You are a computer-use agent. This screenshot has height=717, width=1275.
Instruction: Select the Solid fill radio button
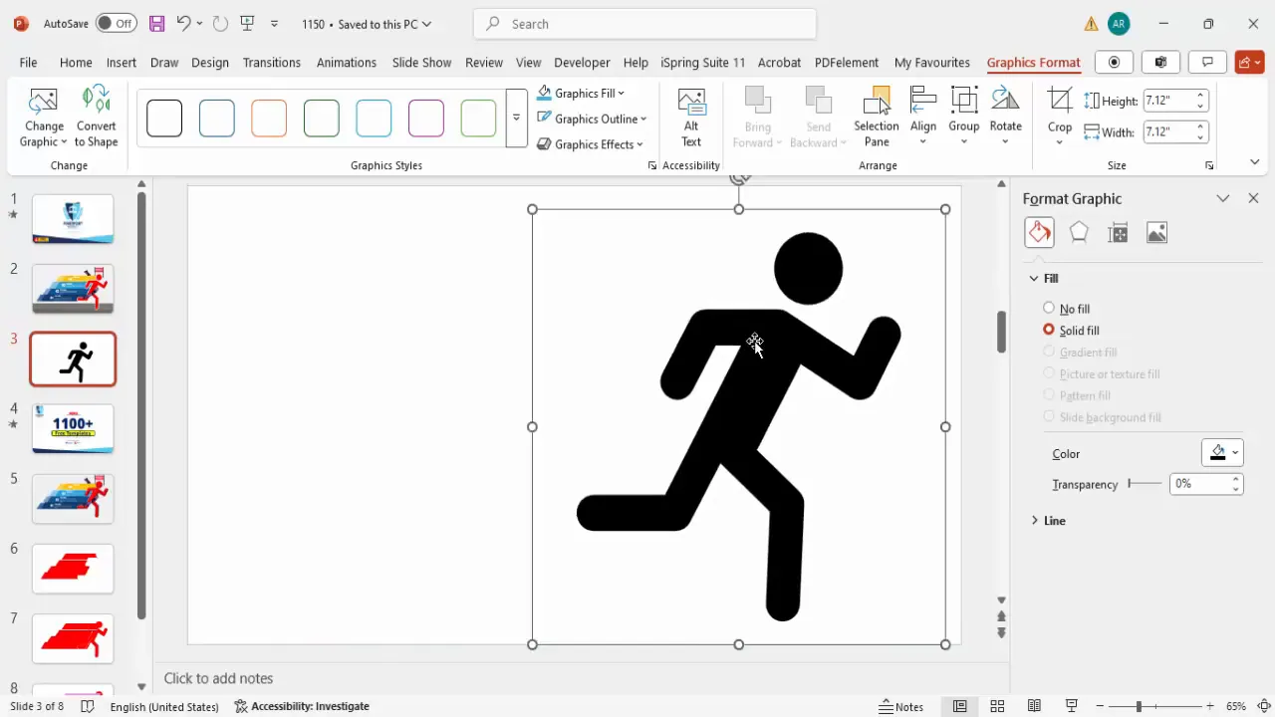(x=1049, y=330)
